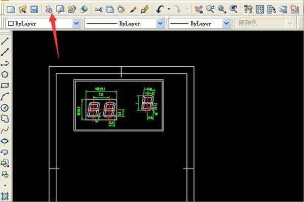
Task: Select the Revision Cloud tool
Action: click(5, 119)
